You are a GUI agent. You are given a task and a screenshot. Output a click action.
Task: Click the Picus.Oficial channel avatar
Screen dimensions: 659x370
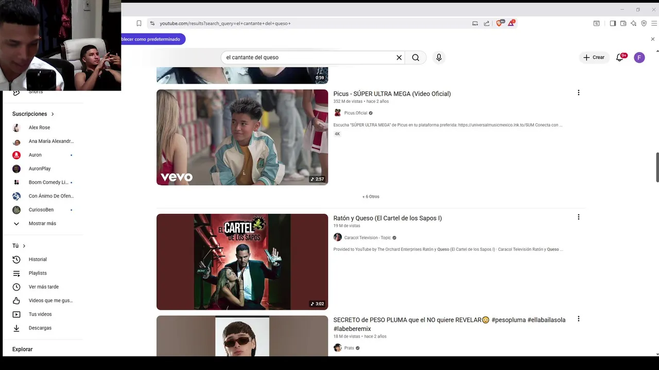click(x=338, y=113)
